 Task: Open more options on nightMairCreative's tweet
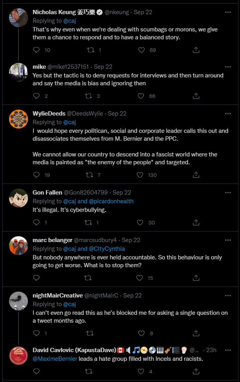228,296
